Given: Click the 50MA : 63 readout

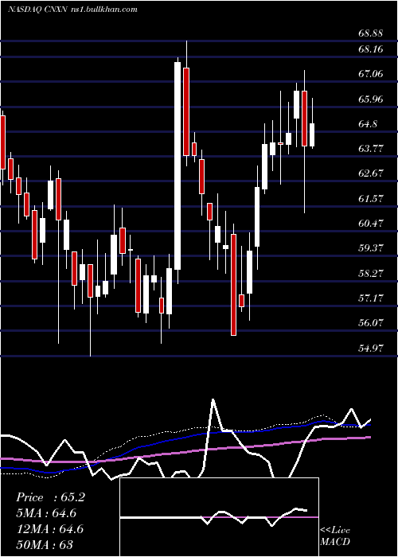Looking at the screenshot, I should [x=45, y=544].
